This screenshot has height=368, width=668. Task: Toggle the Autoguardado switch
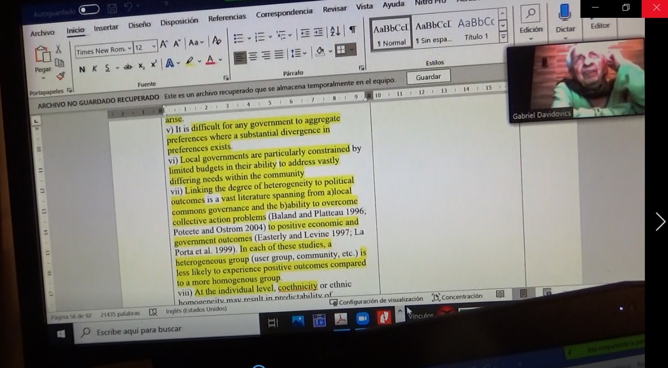pyautogui.click(x=89, y=10)
